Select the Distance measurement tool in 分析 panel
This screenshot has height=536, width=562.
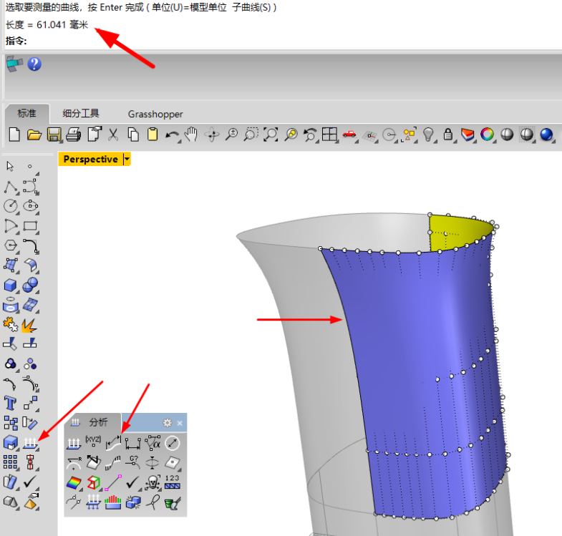click(x=132, y=443)
